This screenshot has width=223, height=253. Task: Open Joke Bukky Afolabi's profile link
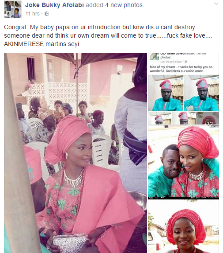(x=54, y=5)
